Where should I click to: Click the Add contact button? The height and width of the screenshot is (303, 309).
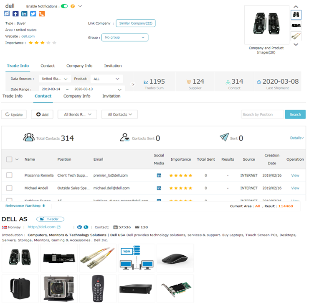pos(42,114)
